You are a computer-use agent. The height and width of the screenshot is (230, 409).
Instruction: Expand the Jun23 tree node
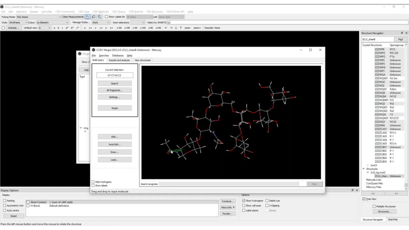click(368, 165)
